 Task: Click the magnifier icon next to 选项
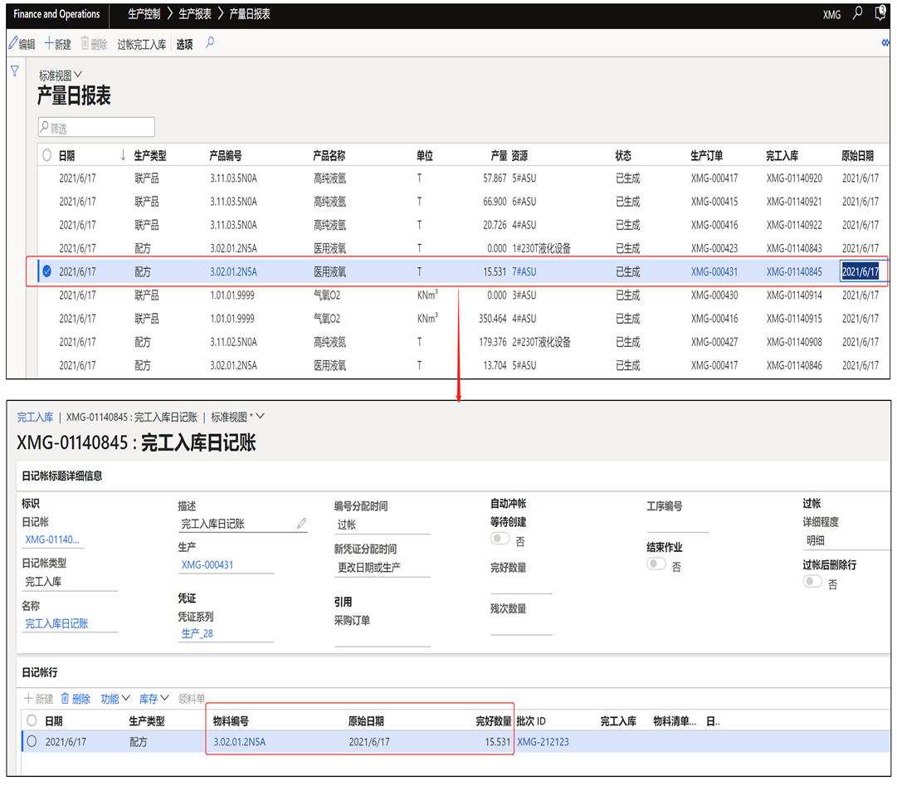(x=210, y=43)
